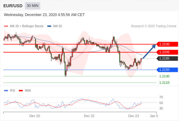179x121 pixels.
Task: Click the 1.2150 pivot price tag
Action: click(167, 70)
